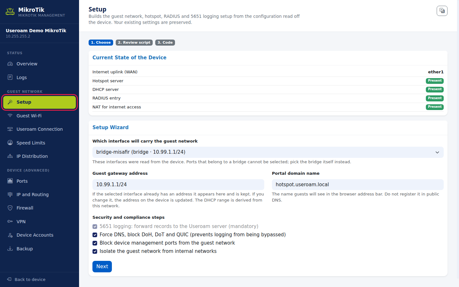The width and height of the screenshot is (459, 287).
Task: Click the Logs list icon
Action: click(10, 77)
